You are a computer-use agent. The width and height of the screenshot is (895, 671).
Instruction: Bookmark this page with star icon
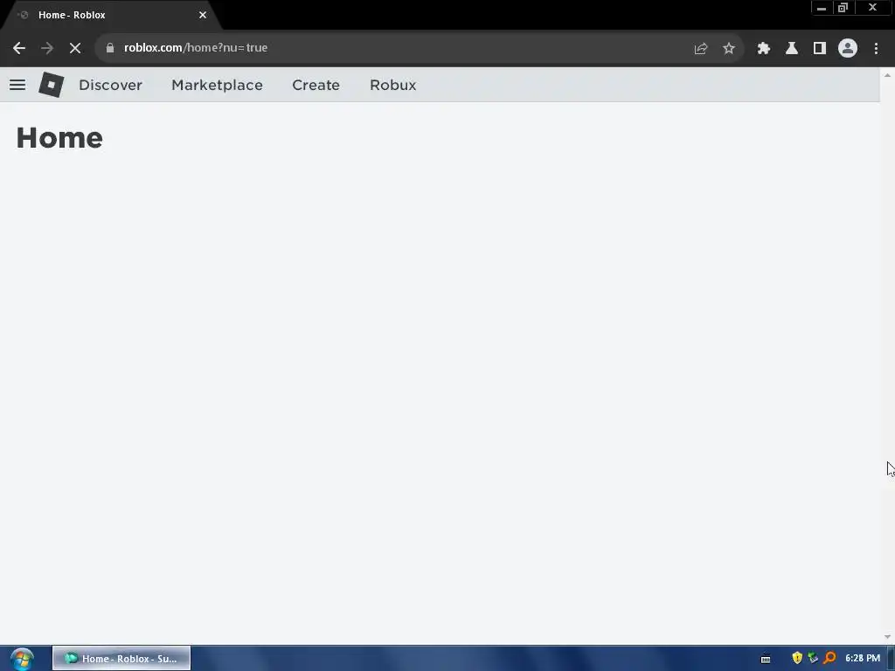pyautogui.click(x=729, y=49)
